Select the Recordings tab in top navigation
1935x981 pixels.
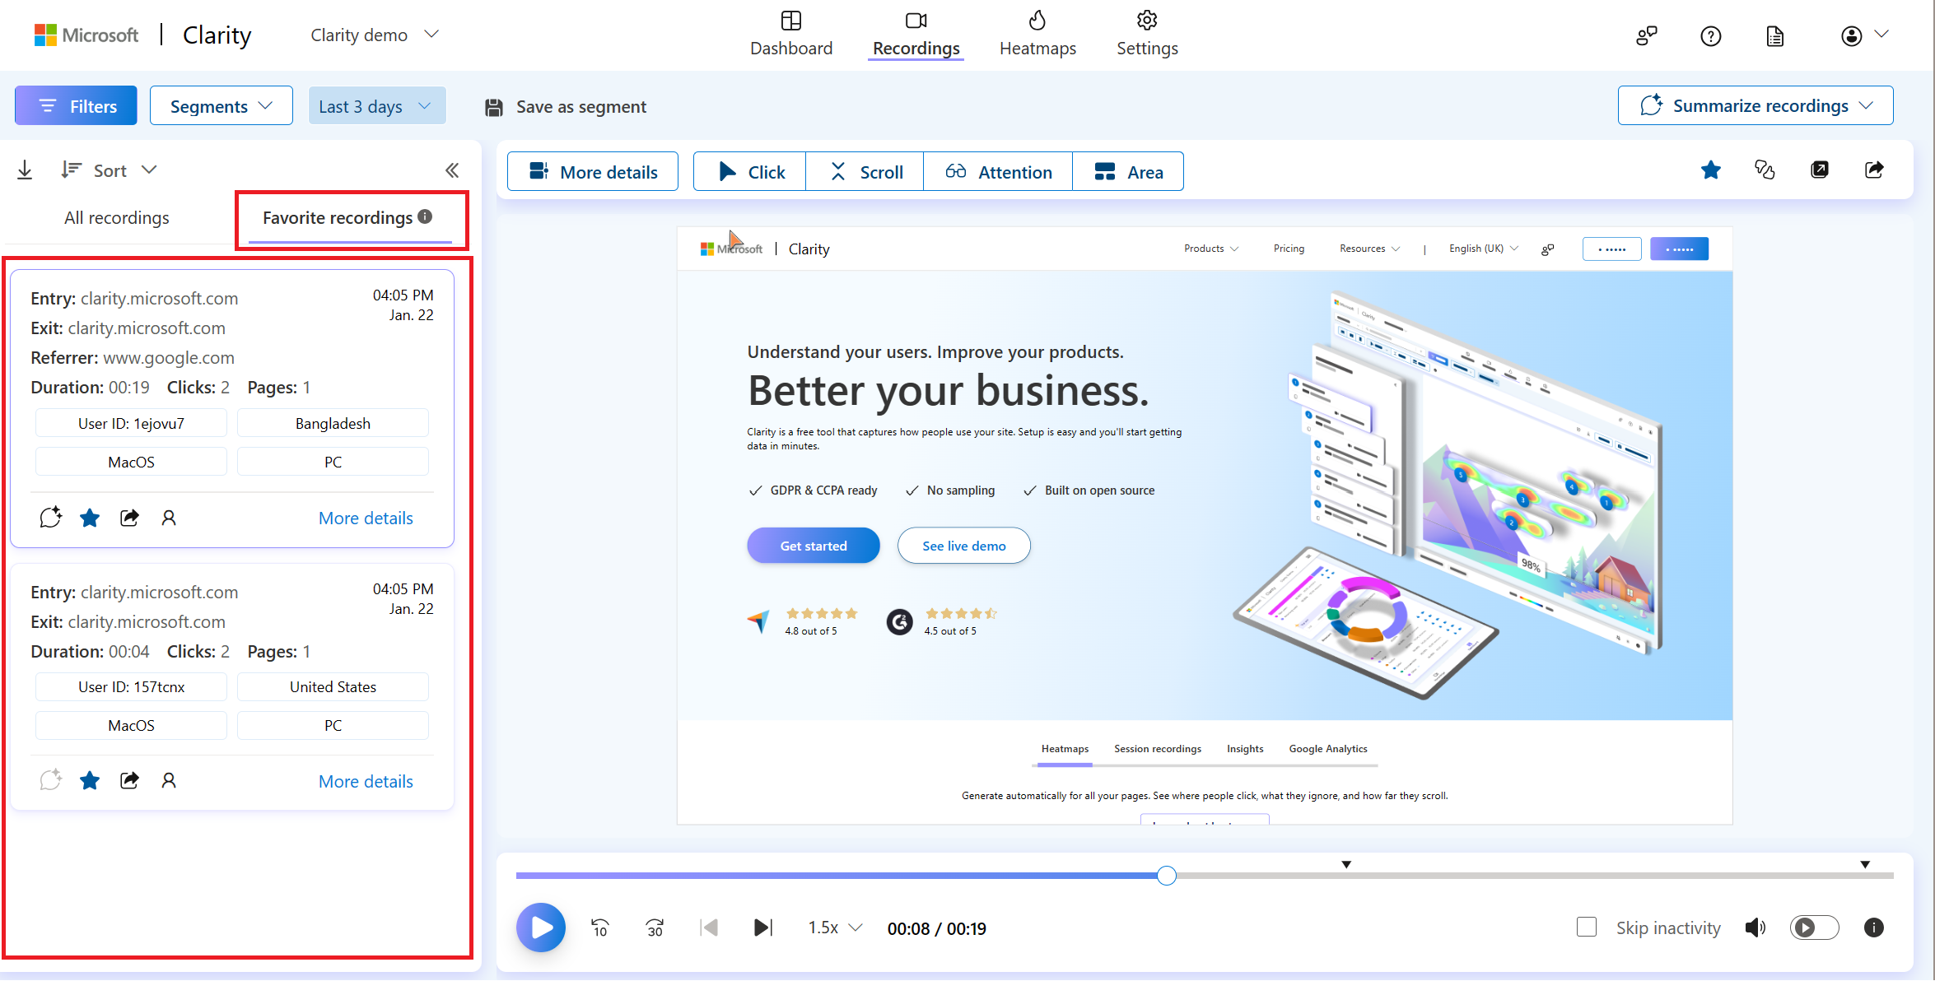(916, 34)
